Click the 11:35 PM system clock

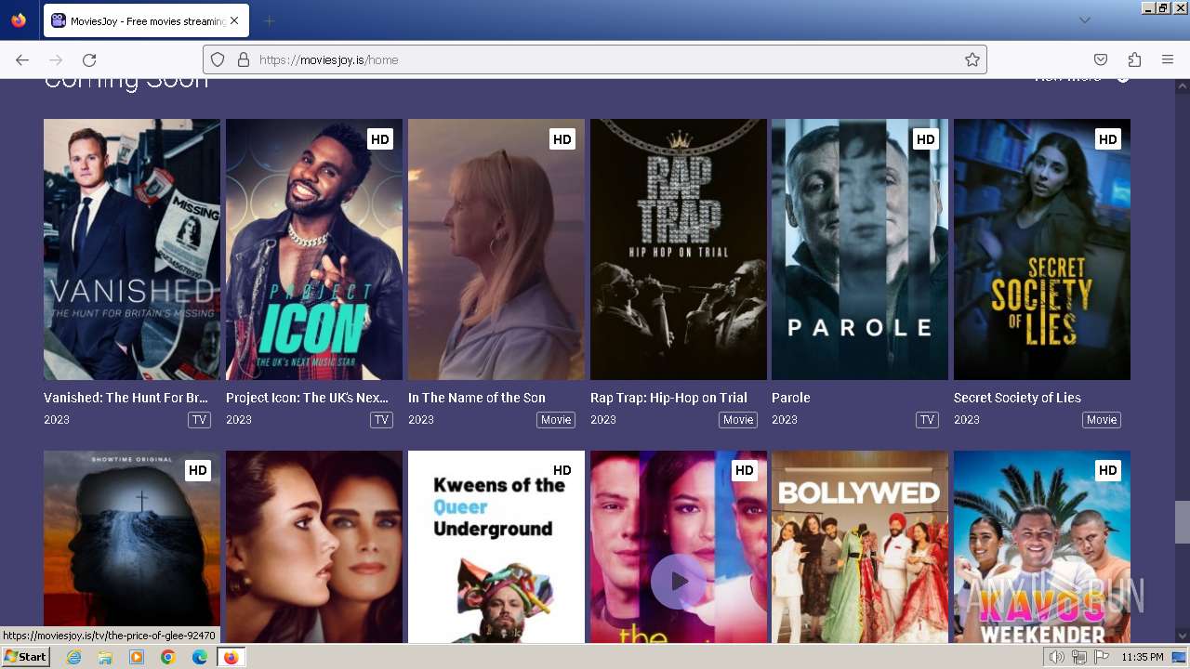pos(1143,657)
